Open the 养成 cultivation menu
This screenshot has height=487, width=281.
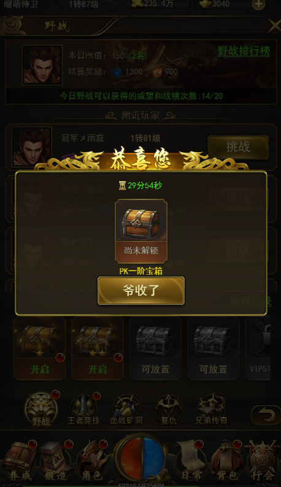[x=20, y=461]
